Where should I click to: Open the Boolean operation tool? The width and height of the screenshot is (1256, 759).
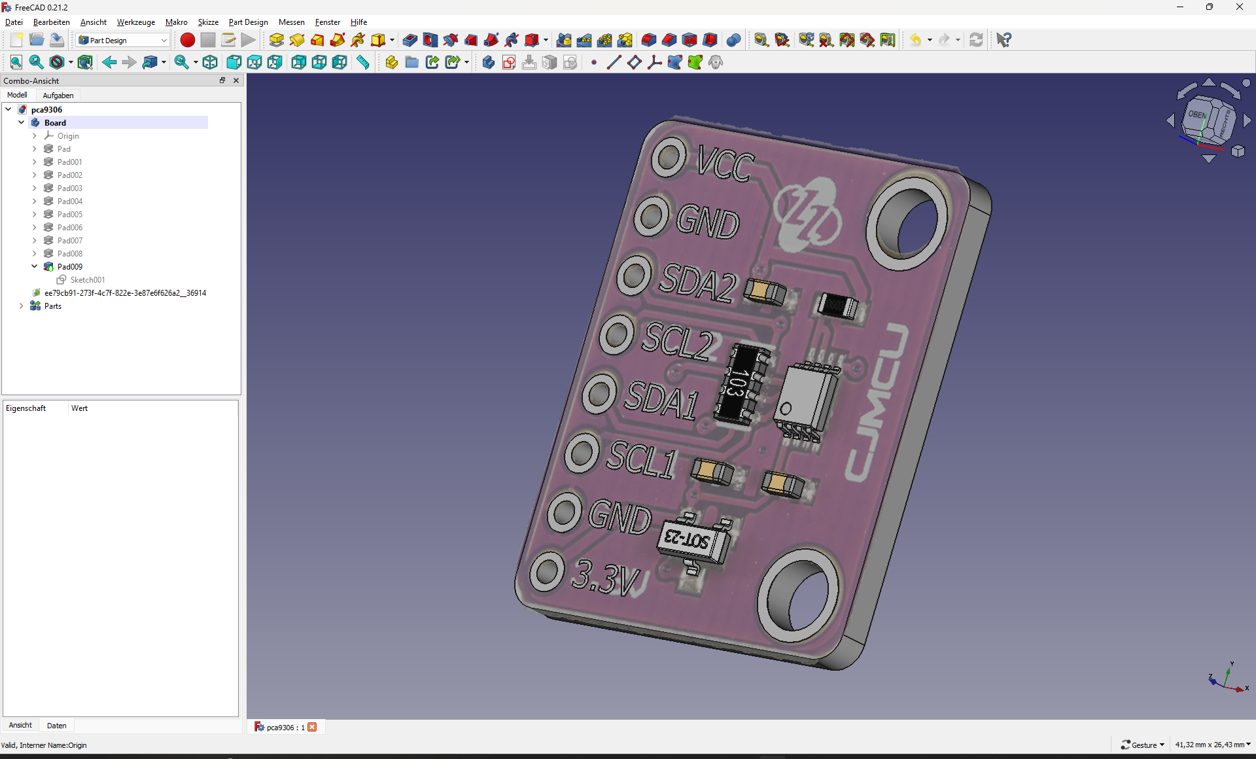pos(733,40)
